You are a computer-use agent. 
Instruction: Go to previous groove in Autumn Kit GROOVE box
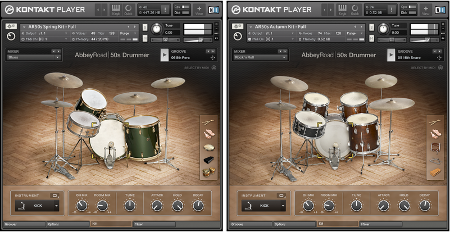click(434, 51)
